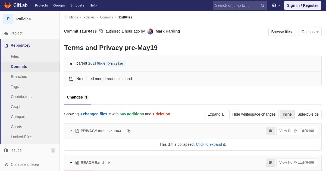Click the PRIVACY.md file icon
326x171 pixels.
(x=77, y=131)
